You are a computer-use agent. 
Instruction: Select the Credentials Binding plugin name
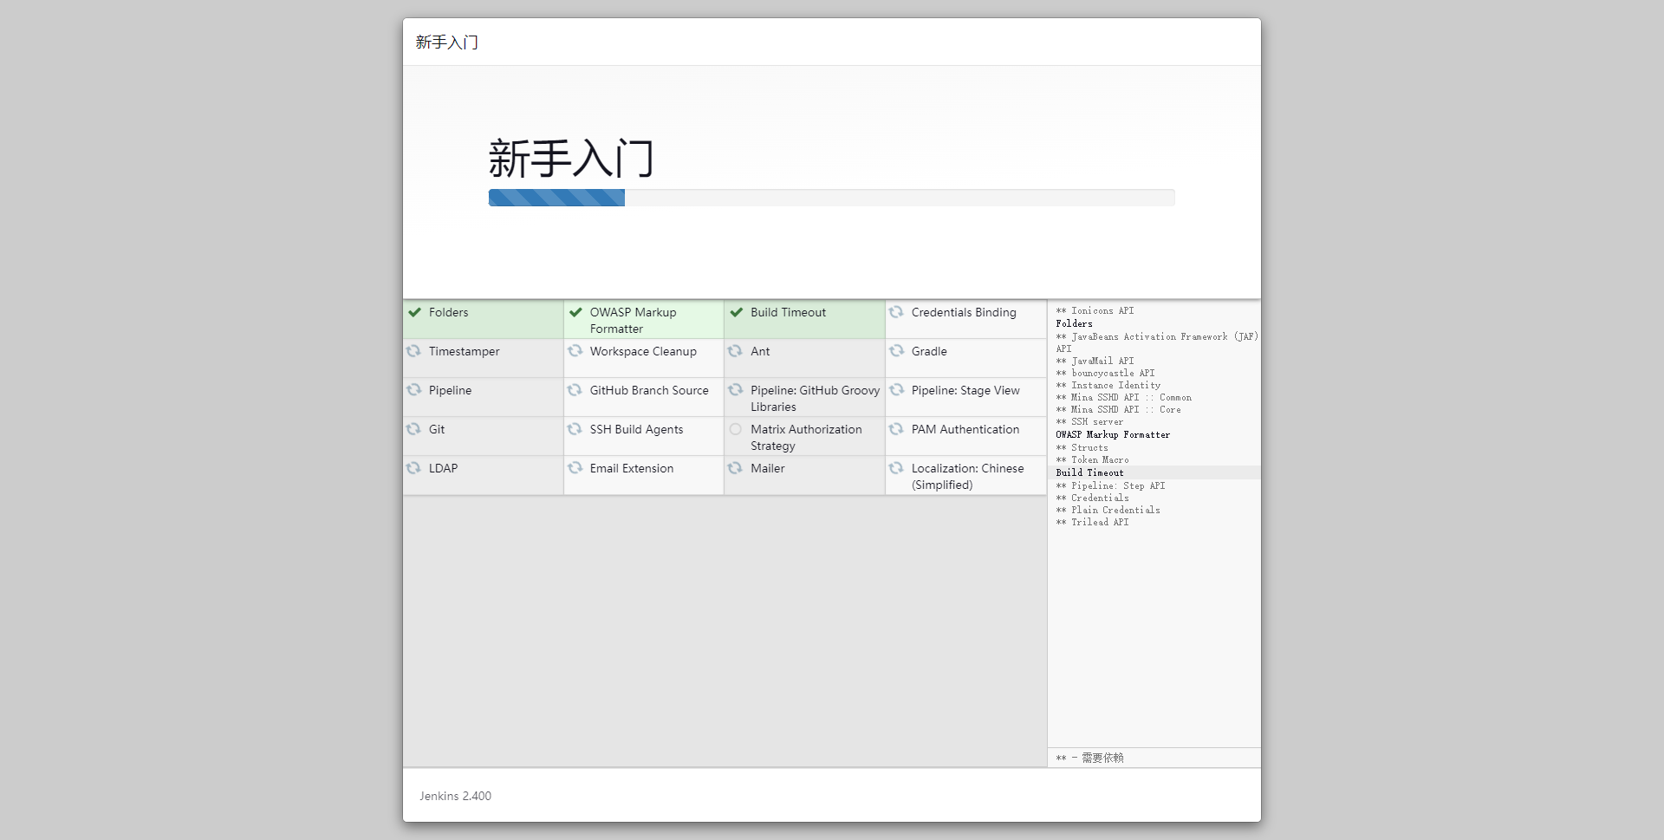pos(964,312)
